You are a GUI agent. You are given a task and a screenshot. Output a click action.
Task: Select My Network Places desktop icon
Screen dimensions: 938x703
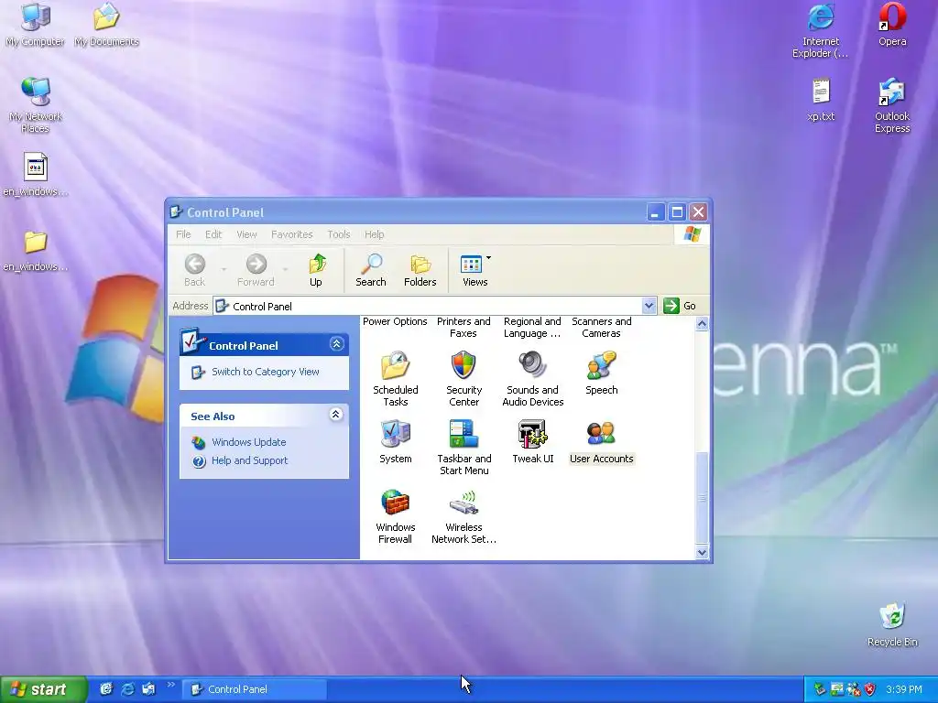click(x=36, y=105)
